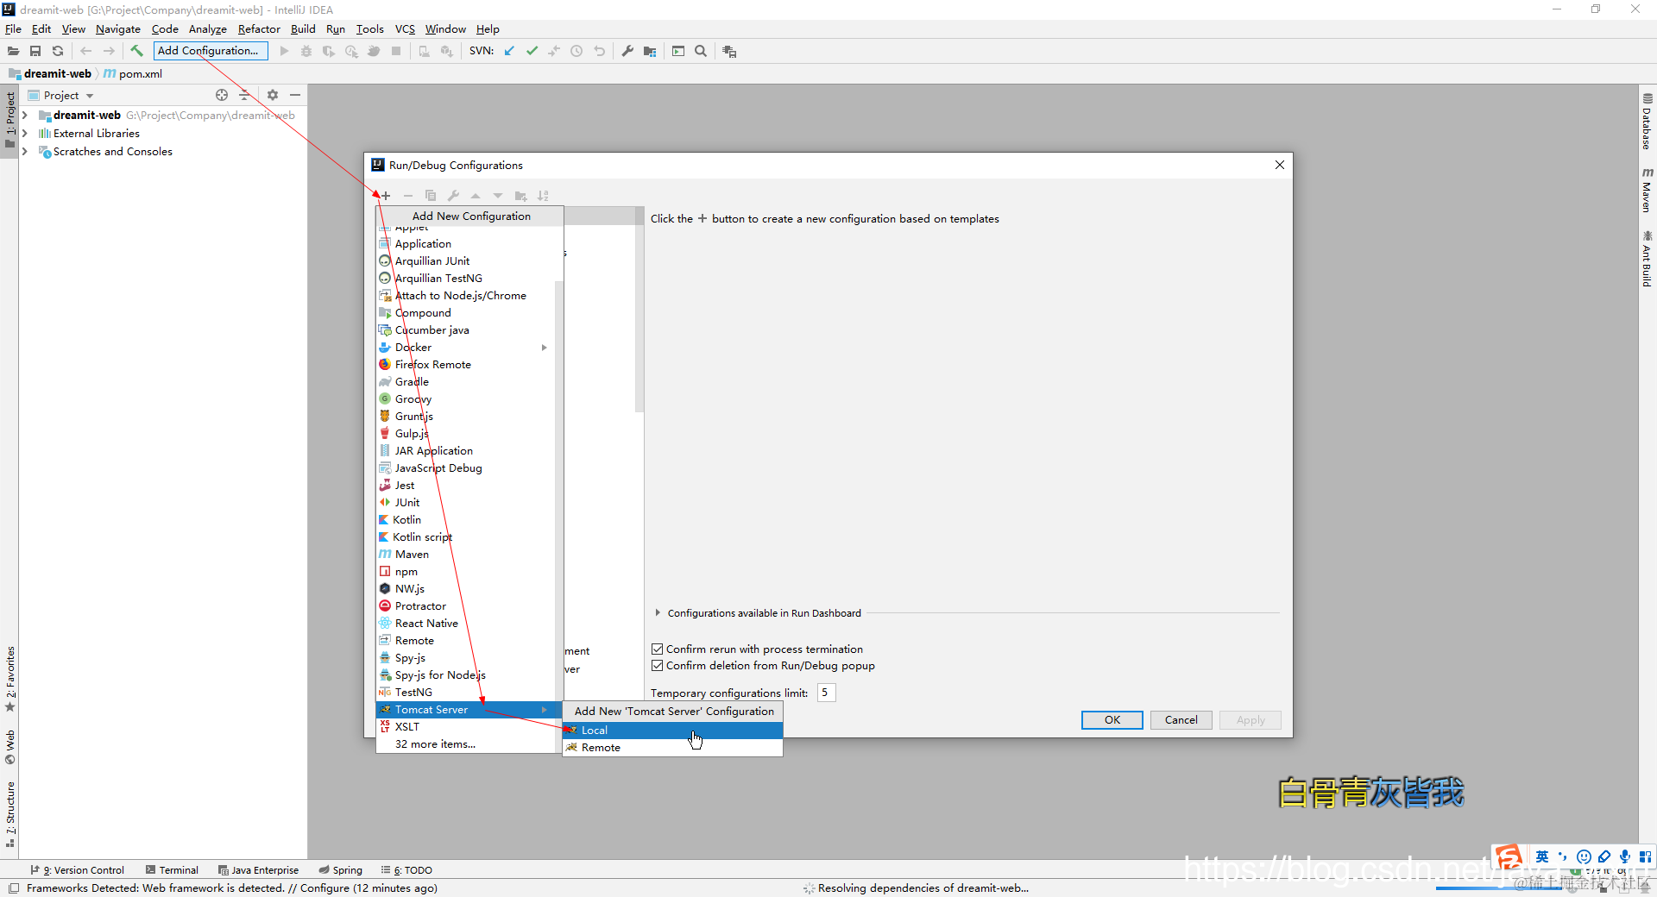Expand Scratches and Consoles tree node
This screenshot has height=897, width=1657.
(25, 151)
